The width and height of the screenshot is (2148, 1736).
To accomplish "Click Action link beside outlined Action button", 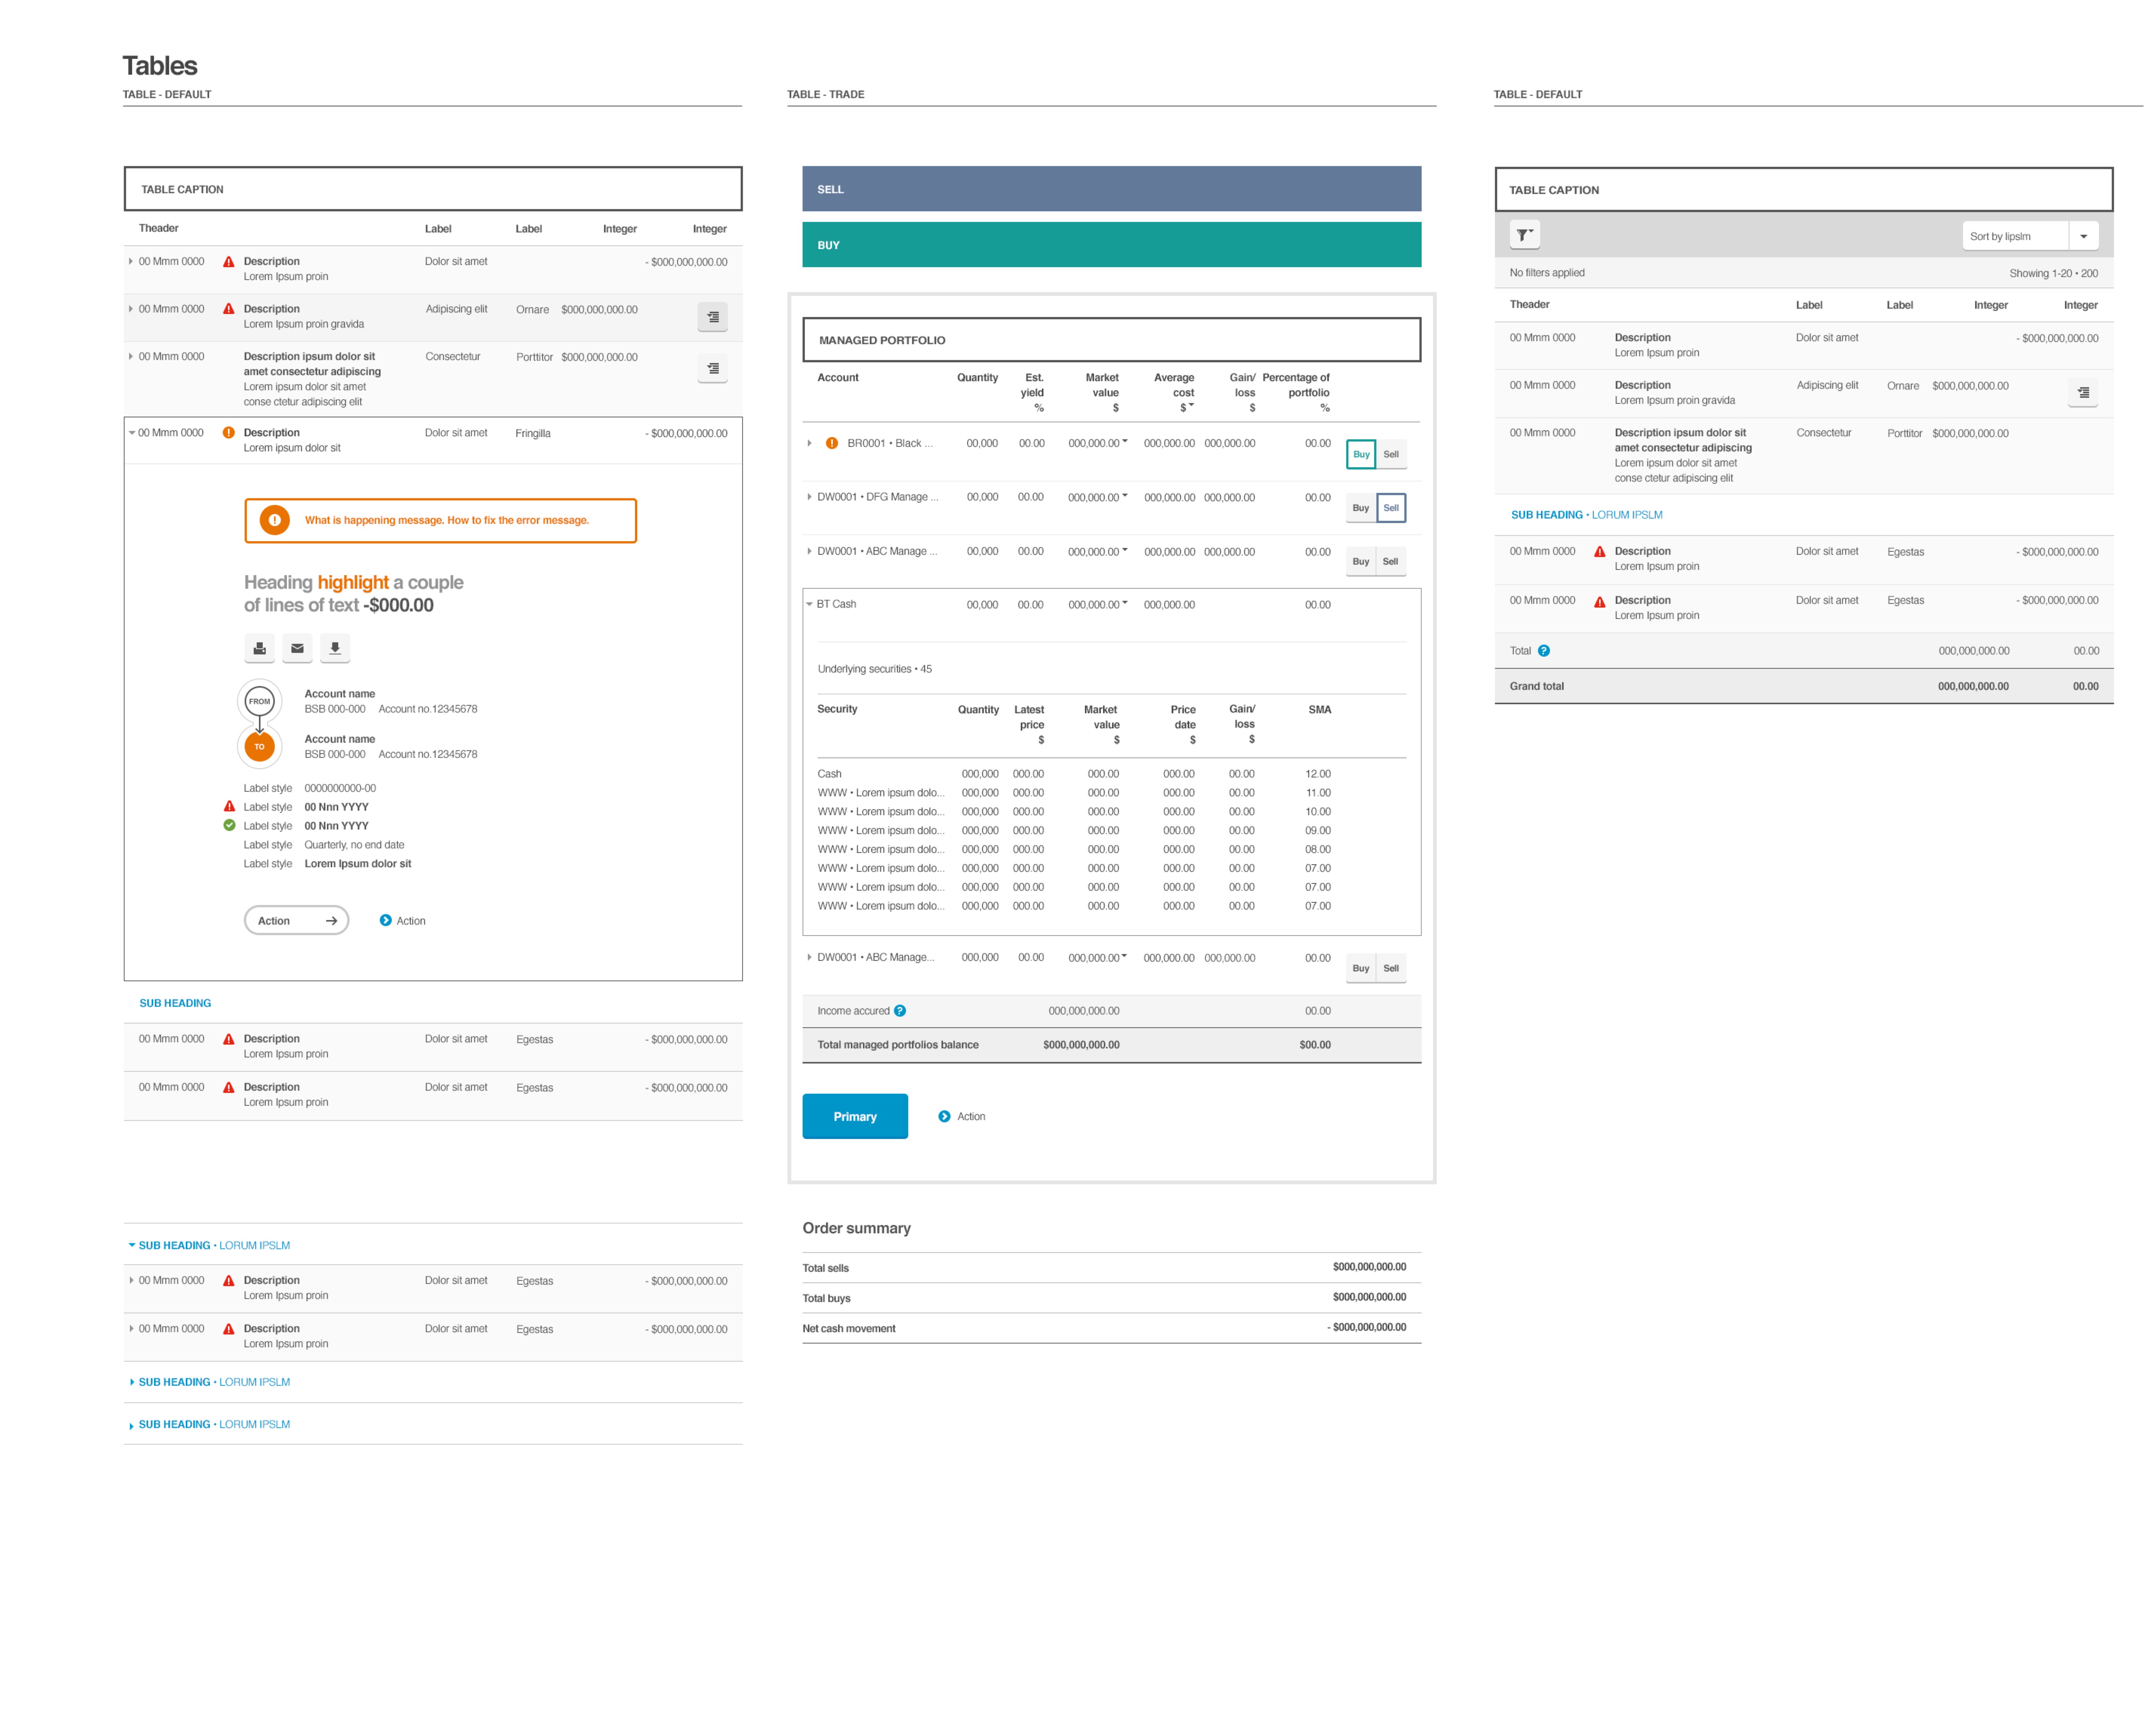I will click(411, 921).
